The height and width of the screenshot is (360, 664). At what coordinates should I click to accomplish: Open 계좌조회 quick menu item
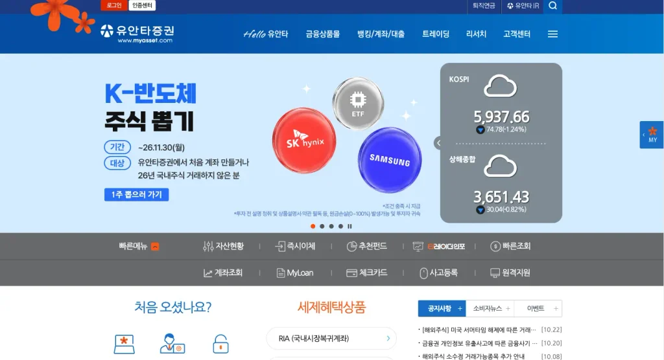223,273
